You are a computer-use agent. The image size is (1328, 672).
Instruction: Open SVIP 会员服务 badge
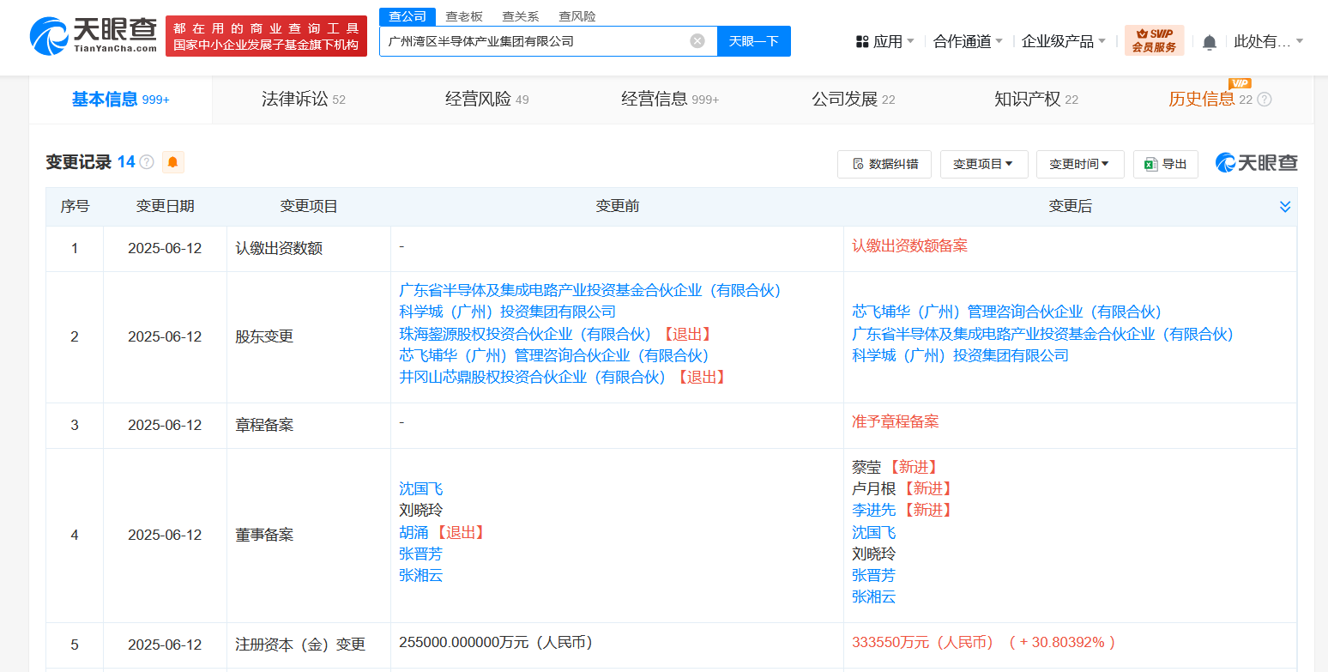coord(1154,41)
